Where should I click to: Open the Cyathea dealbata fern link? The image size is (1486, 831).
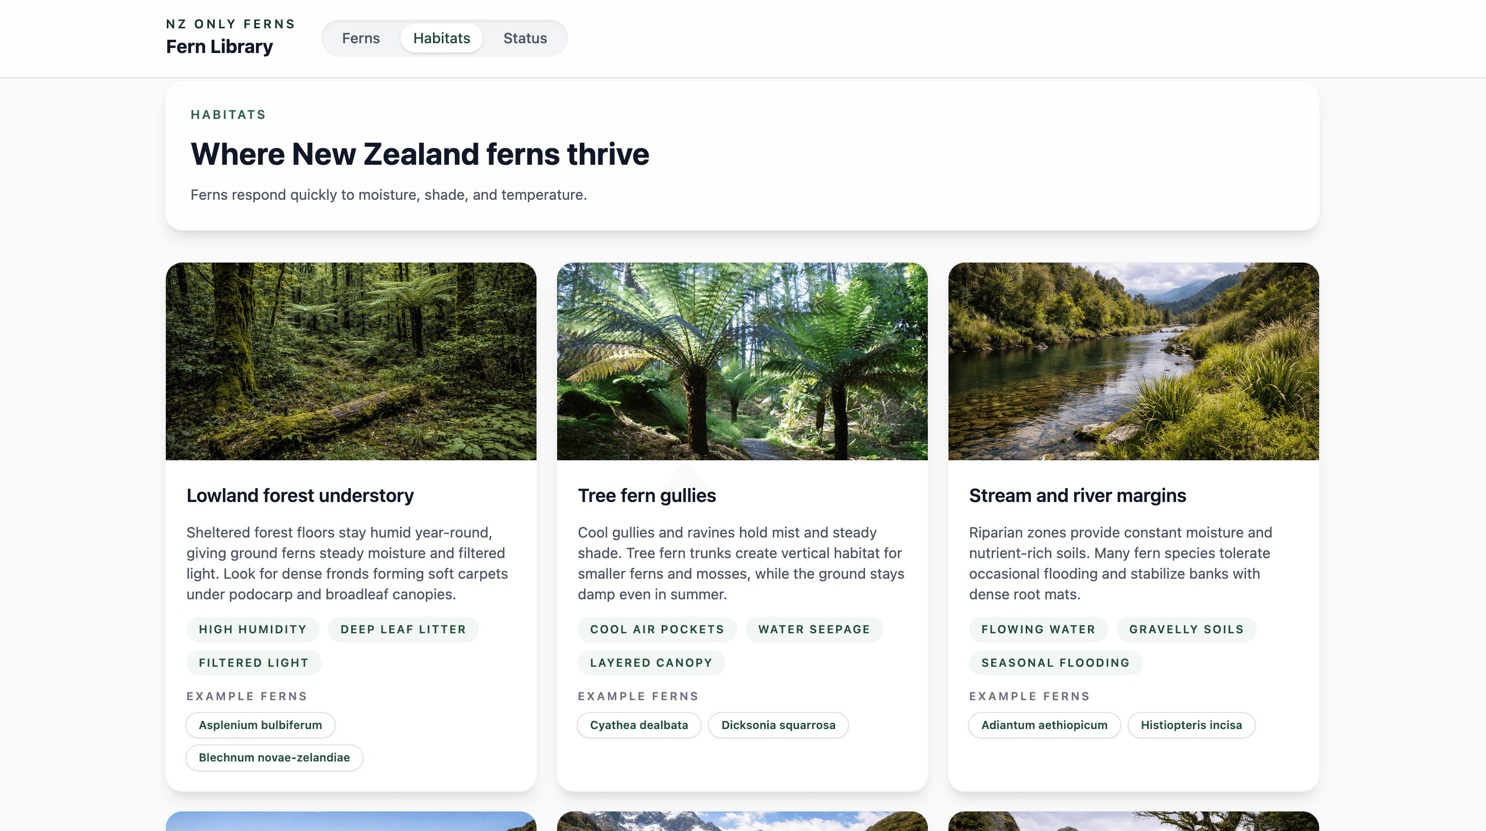tap(638, 725)
